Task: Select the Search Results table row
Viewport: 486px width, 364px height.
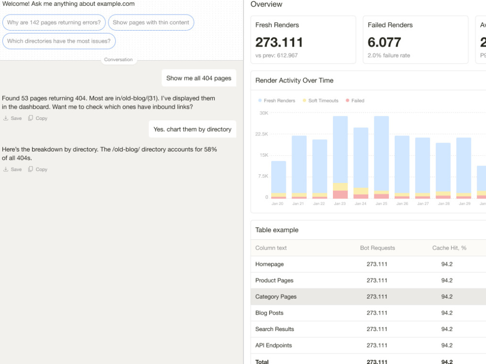Action: (x=368, y=329)
